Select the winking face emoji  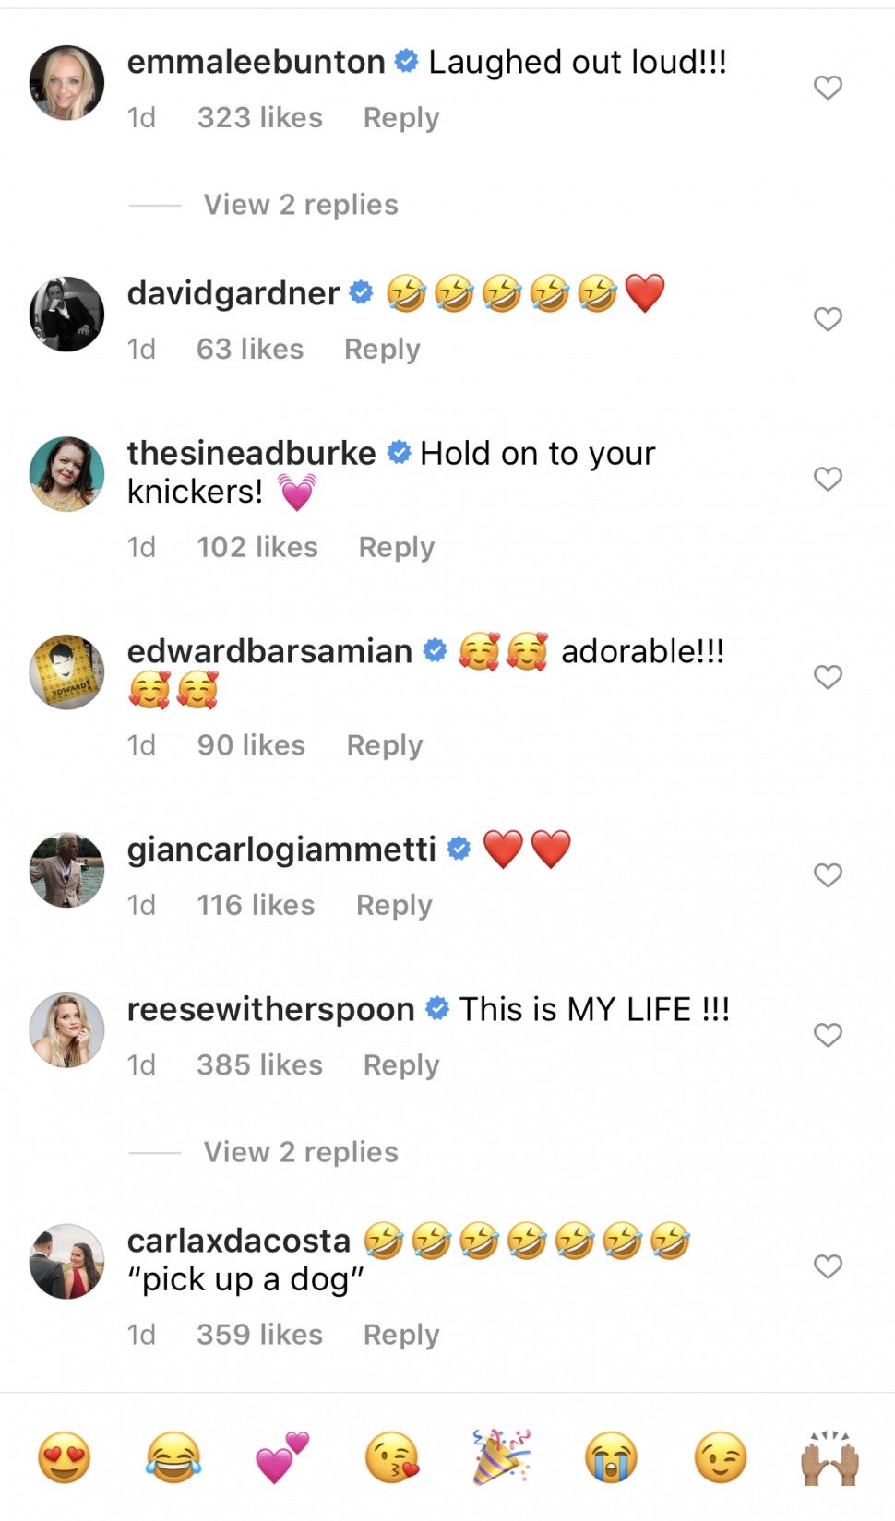pyautogui.click(x=720, y=1457)
